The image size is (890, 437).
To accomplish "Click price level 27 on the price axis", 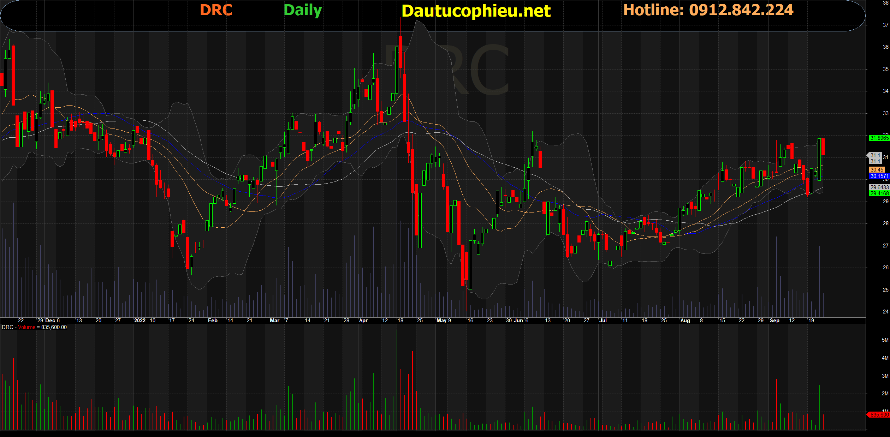I will 885,246.
